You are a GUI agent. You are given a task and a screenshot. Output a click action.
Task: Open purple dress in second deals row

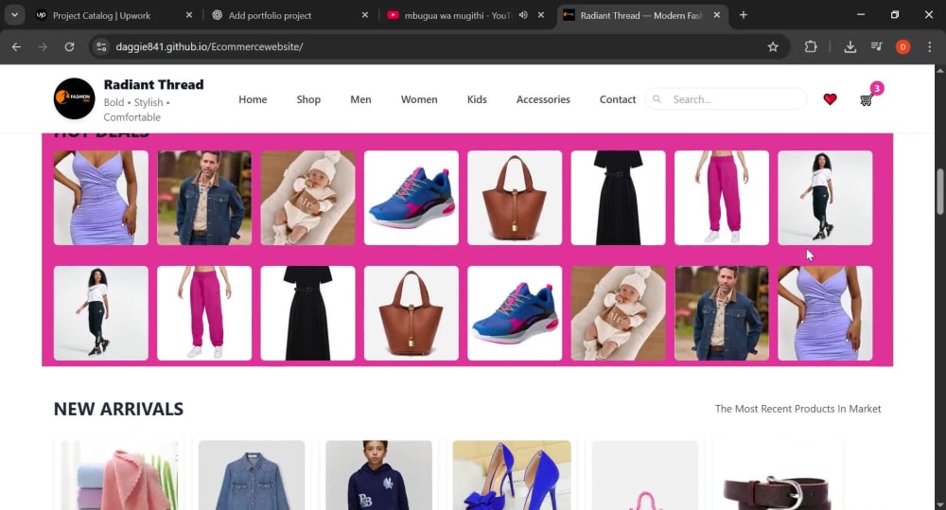(825, 313)
